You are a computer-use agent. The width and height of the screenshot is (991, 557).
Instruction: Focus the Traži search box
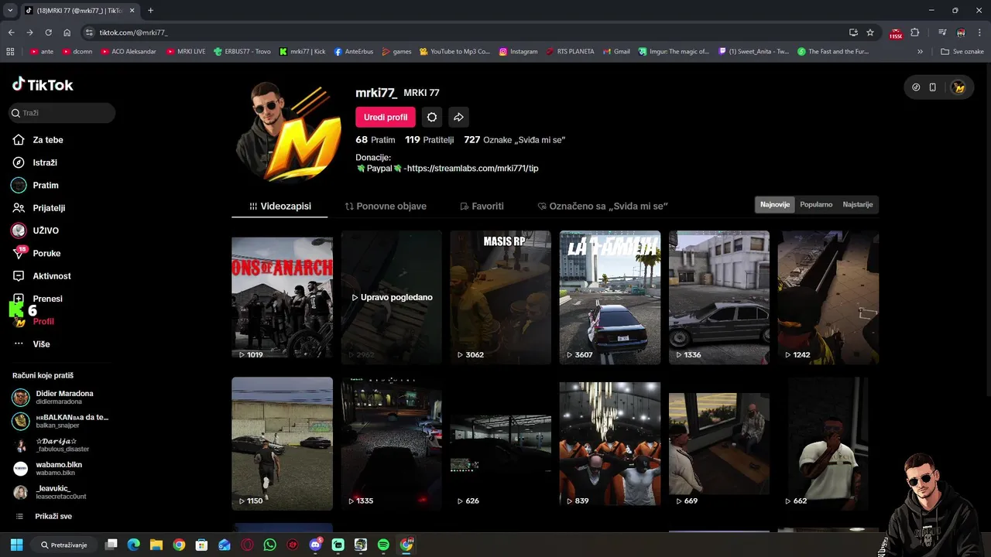[x=62, y=113]
